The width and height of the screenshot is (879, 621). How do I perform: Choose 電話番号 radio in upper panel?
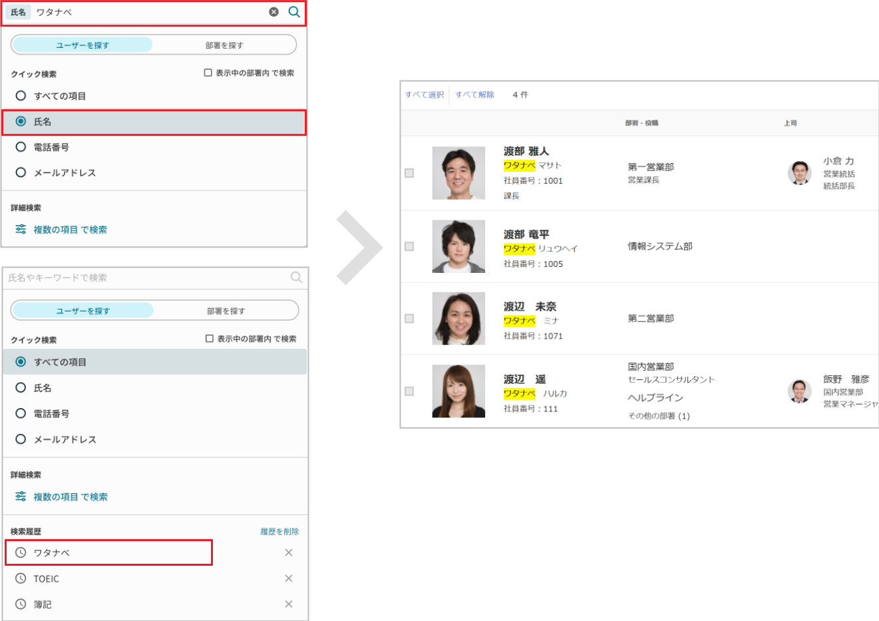click(21, 147)
